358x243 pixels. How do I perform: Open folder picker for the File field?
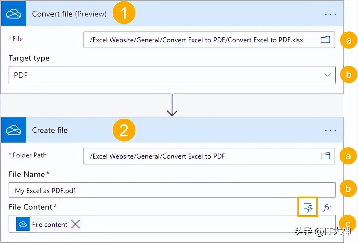pos(325,40)
